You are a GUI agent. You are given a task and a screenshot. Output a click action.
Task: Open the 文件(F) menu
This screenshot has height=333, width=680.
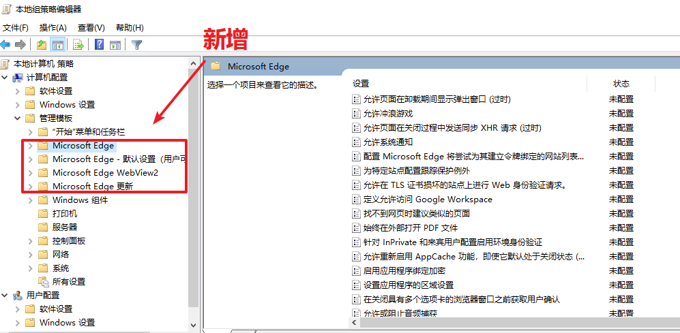point(16,28)
